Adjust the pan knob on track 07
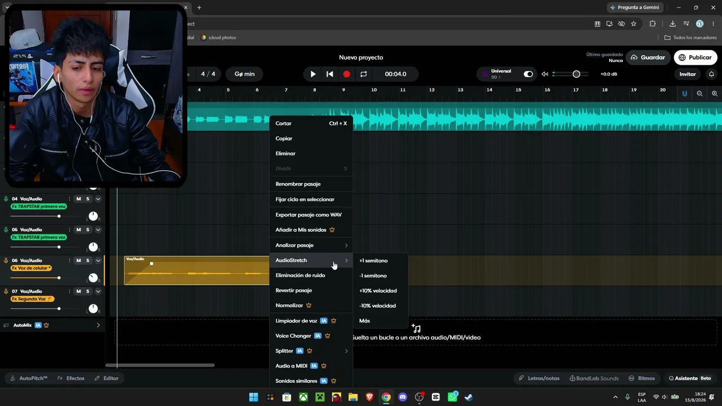This screenshot has height=406, width=722. (x=93, y=308)
